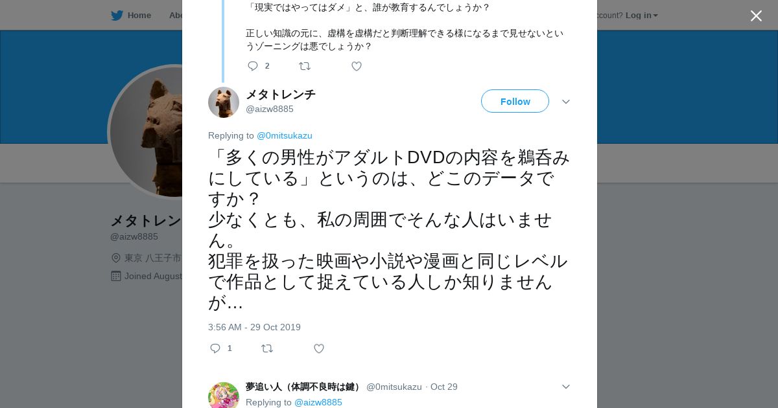Open メタトレンチ's avatar in tweet header
778x408 pixels.
tap(224, 102)
